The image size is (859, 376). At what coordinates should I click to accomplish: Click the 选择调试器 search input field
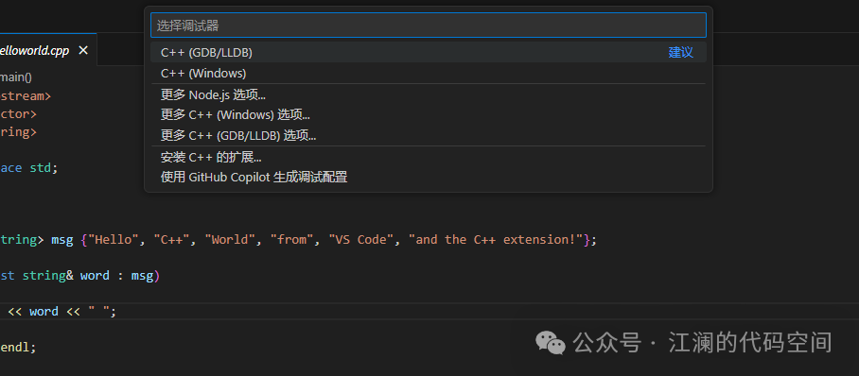[429, 26]
